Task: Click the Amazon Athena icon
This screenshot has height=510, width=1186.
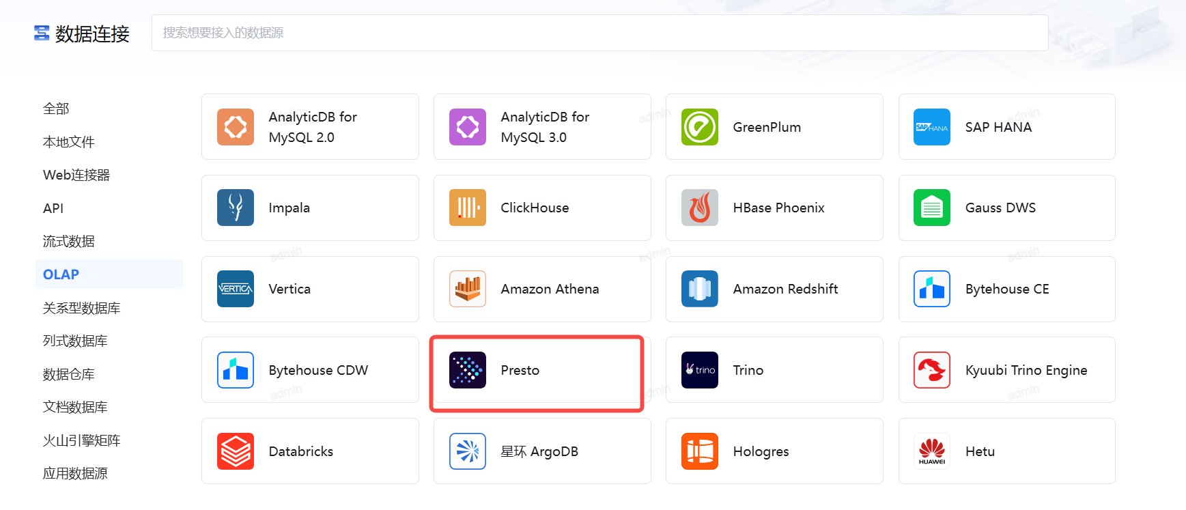Action: coord(467,289)
